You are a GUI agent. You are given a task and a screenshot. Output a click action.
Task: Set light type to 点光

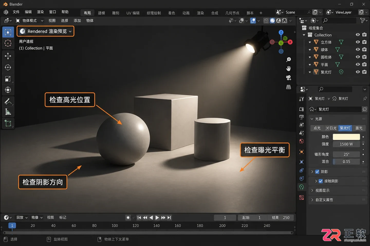[x=317, y=128]
